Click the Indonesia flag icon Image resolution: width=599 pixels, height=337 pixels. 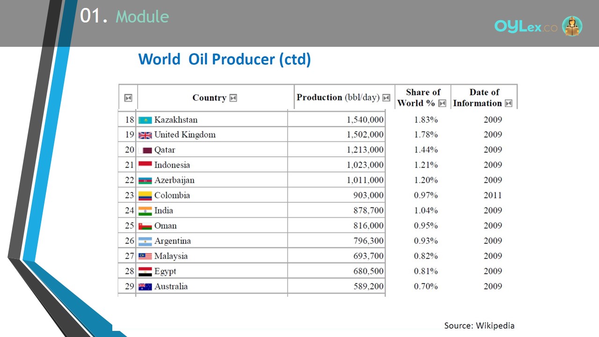pos(145,165)
